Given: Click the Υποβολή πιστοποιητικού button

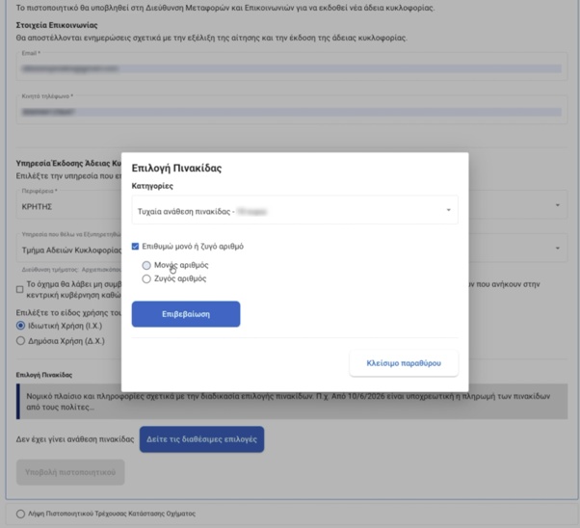Looking at the screenshot, I should point(70,472).
